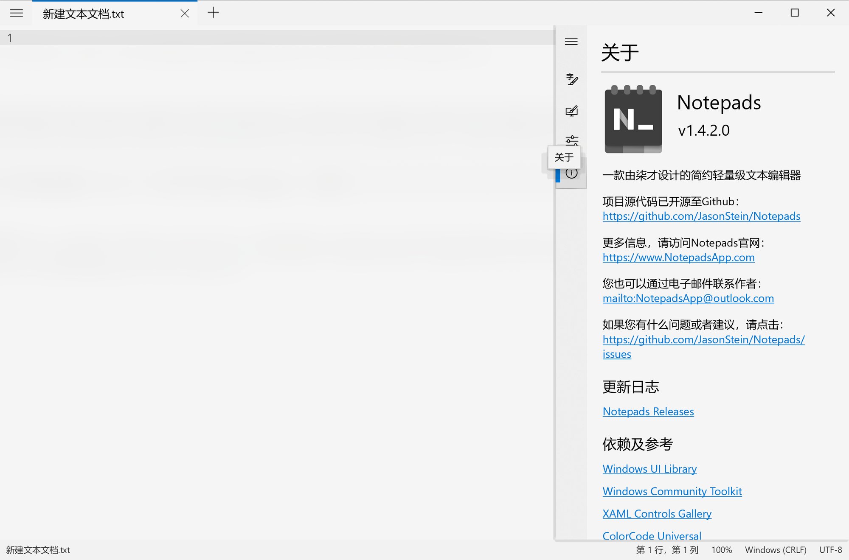Open the Notepads Releases link

tap(648, 412)
